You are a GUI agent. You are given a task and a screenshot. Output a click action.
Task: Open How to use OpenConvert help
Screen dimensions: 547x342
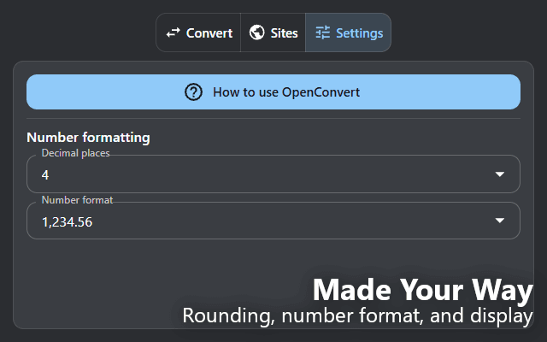(273, 92)
